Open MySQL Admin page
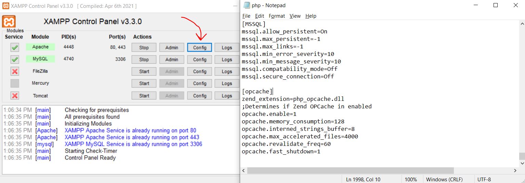This screenshot has width=525, height=183. (172, 59)
